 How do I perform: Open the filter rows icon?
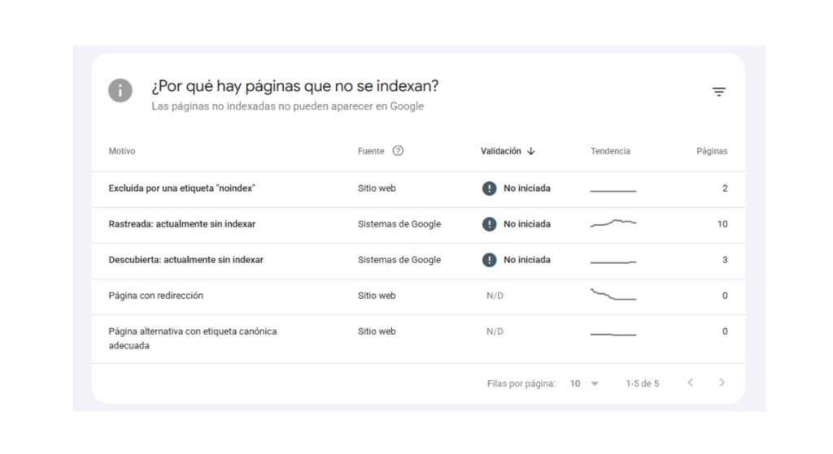point(719,92)
